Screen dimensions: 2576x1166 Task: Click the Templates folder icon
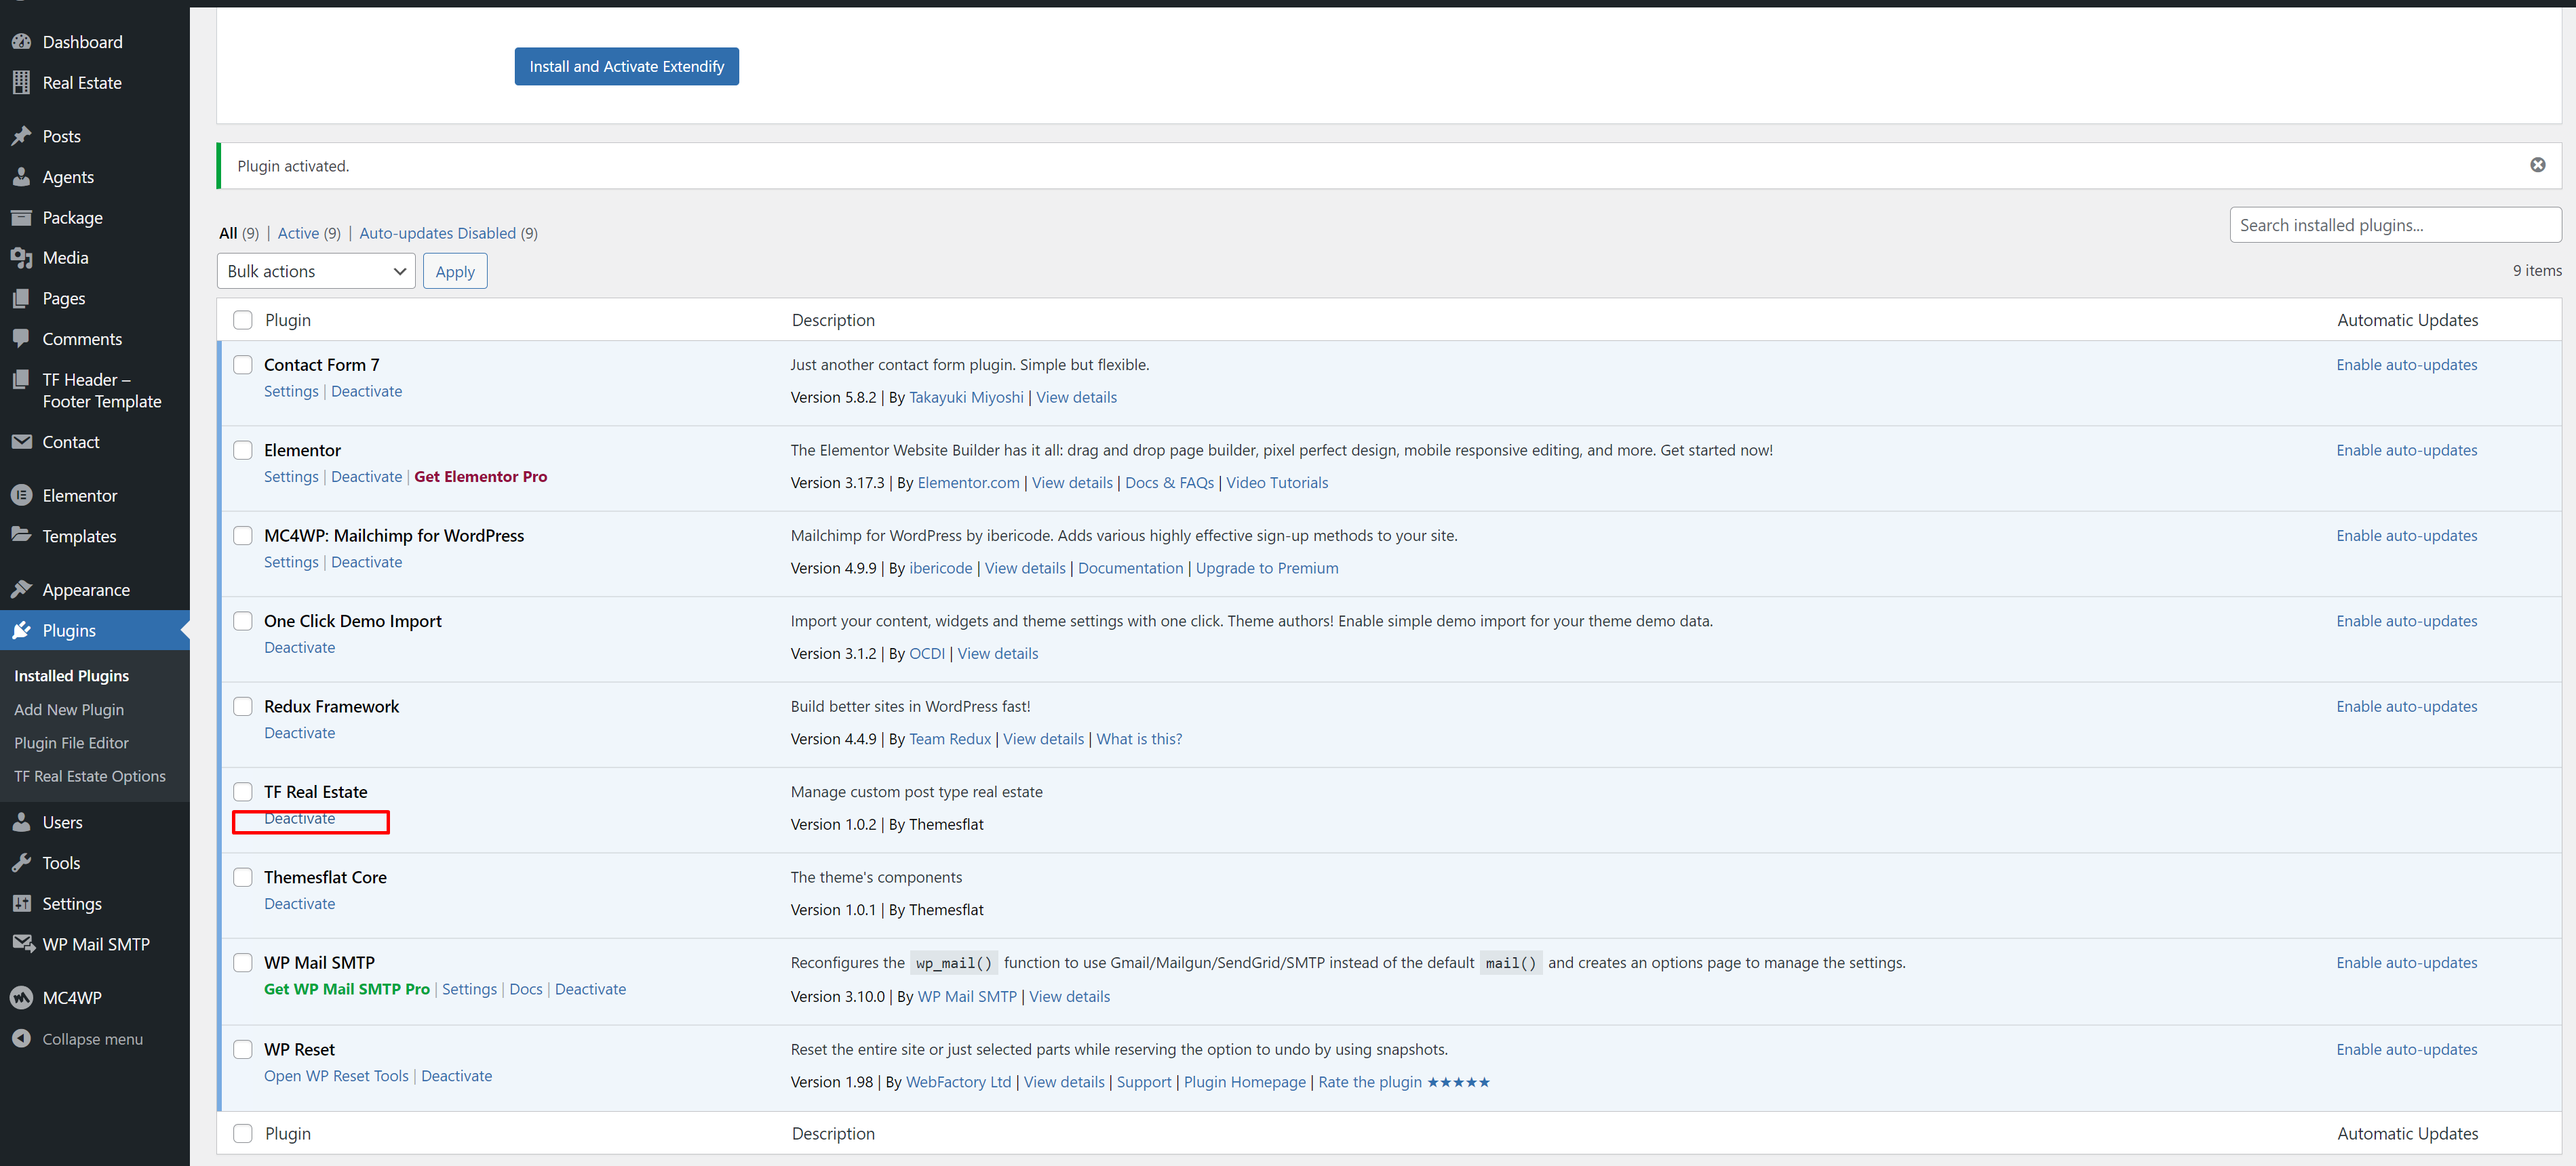pyautogui.click(x=21, y=536)
